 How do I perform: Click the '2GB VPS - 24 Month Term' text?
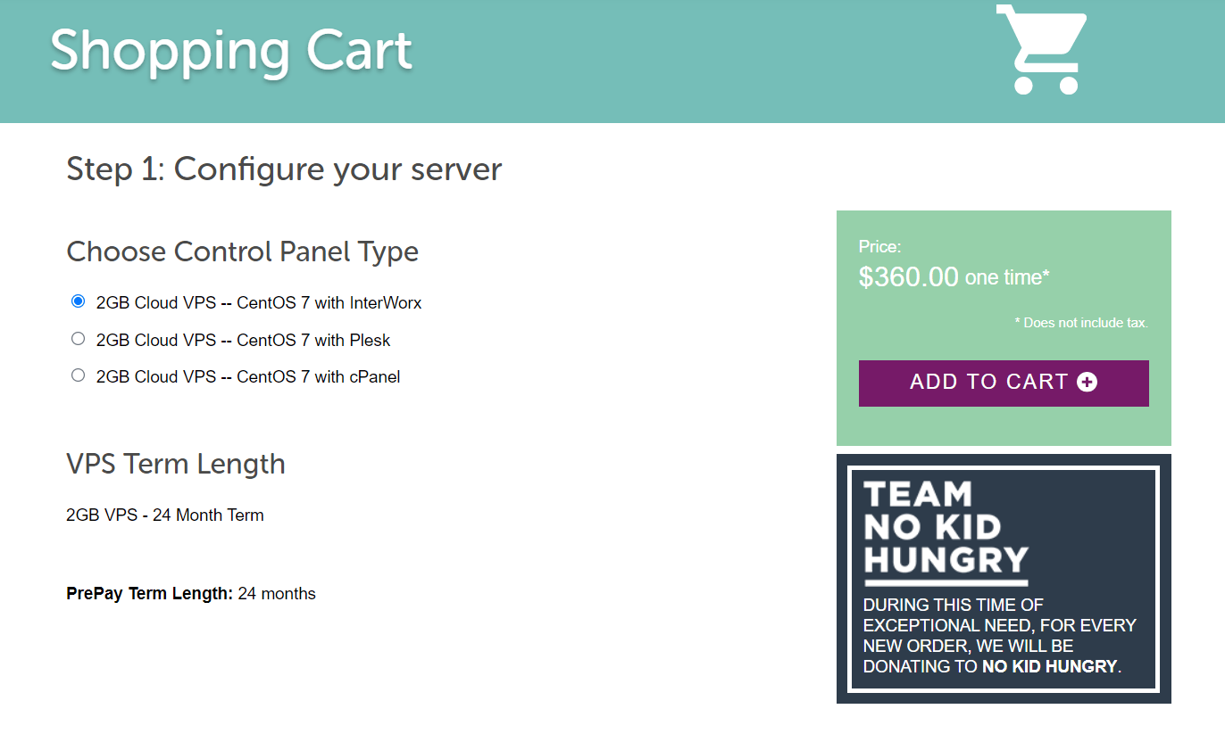(x=165, y=515)
